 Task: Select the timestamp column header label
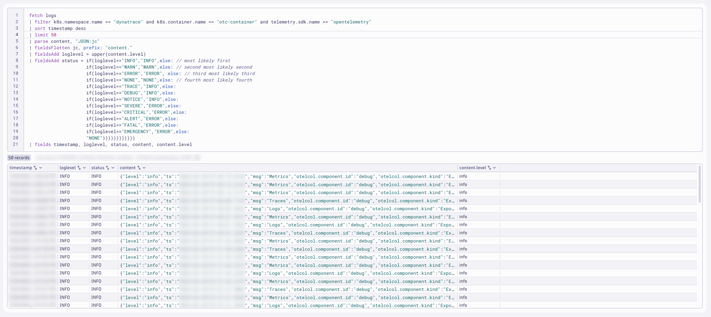[21, 168]
